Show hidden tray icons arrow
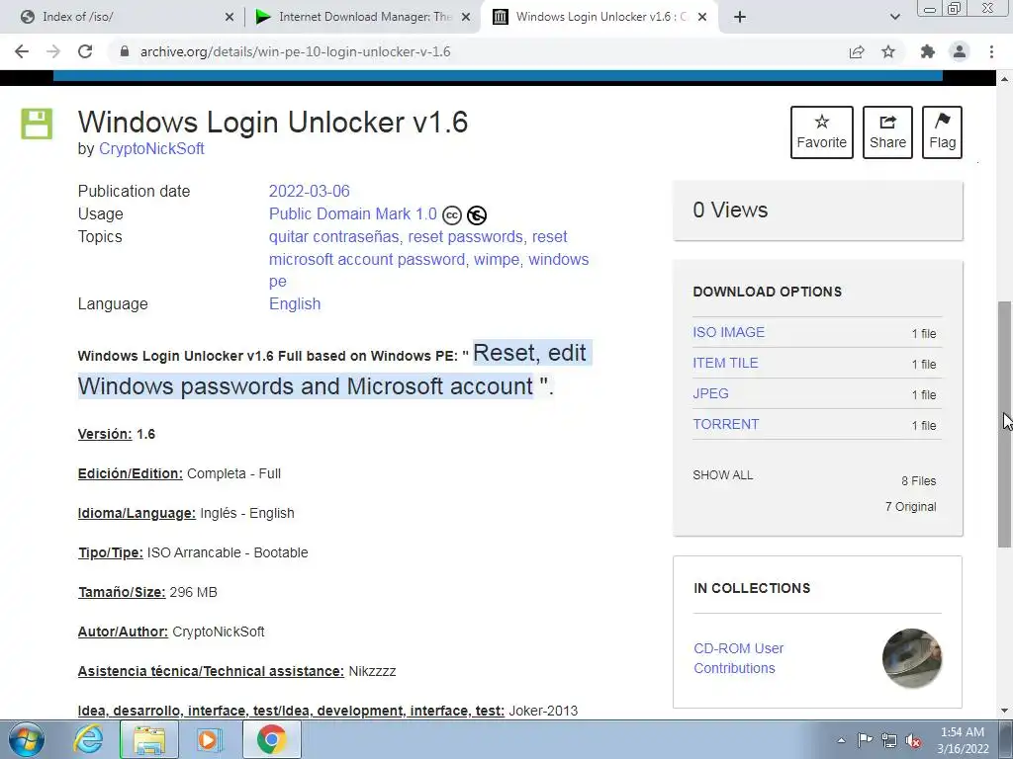The image size is (1013, 759). click(841, 740)
